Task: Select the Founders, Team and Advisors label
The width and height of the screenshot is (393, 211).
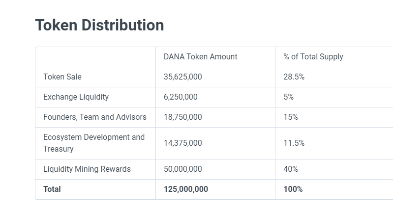Action: pyautogui.click(x=95, y=117)
